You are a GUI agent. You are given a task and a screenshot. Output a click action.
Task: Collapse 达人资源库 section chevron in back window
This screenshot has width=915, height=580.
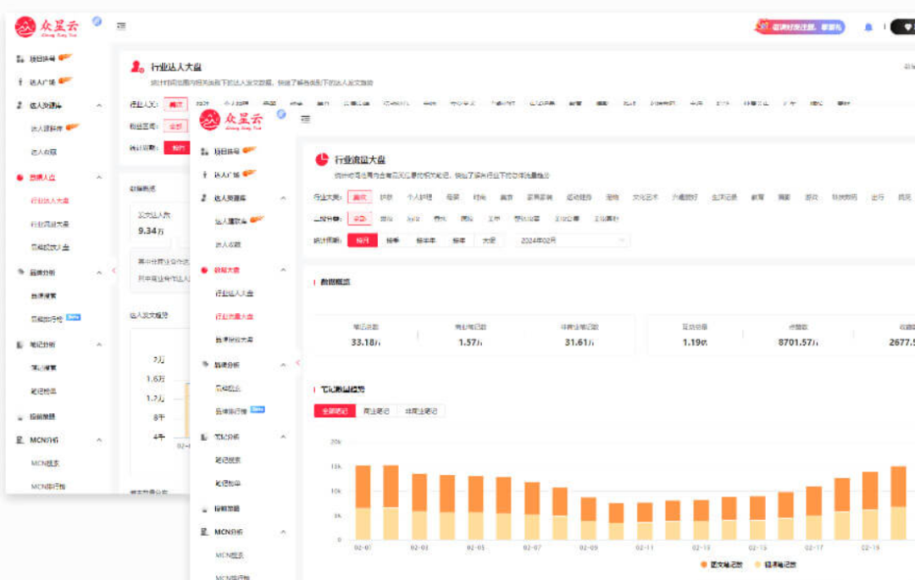tap(98, 105)
